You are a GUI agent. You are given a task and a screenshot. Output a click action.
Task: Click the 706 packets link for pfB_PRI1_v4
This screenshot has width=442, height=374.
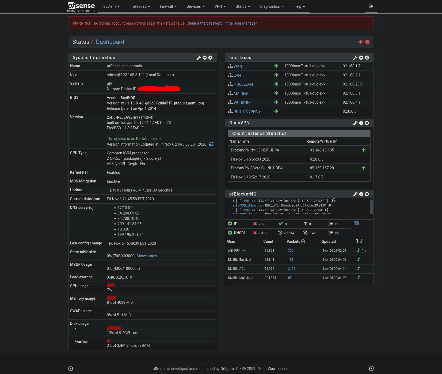coord(291,251)
